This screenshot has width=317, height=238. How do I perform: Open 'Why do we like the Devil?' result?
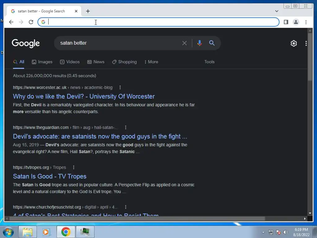84,96
